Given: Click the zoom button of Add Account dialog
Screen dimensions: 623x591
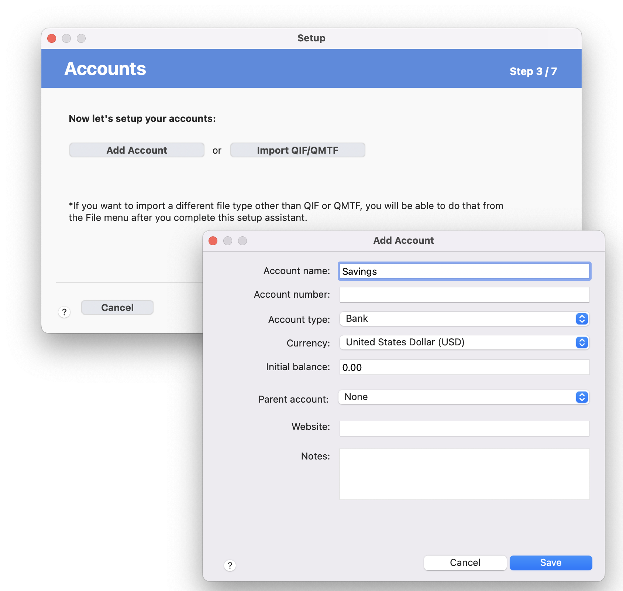Looking at the screenshot, I should pos(242,241).
